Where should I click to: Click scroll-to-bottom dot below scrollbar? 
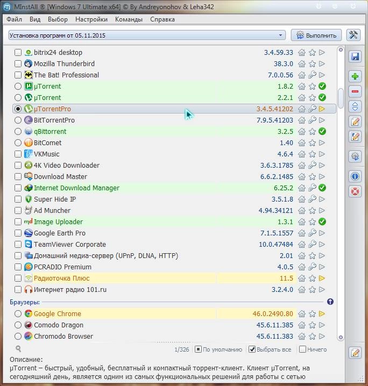(x=341, y=337)
